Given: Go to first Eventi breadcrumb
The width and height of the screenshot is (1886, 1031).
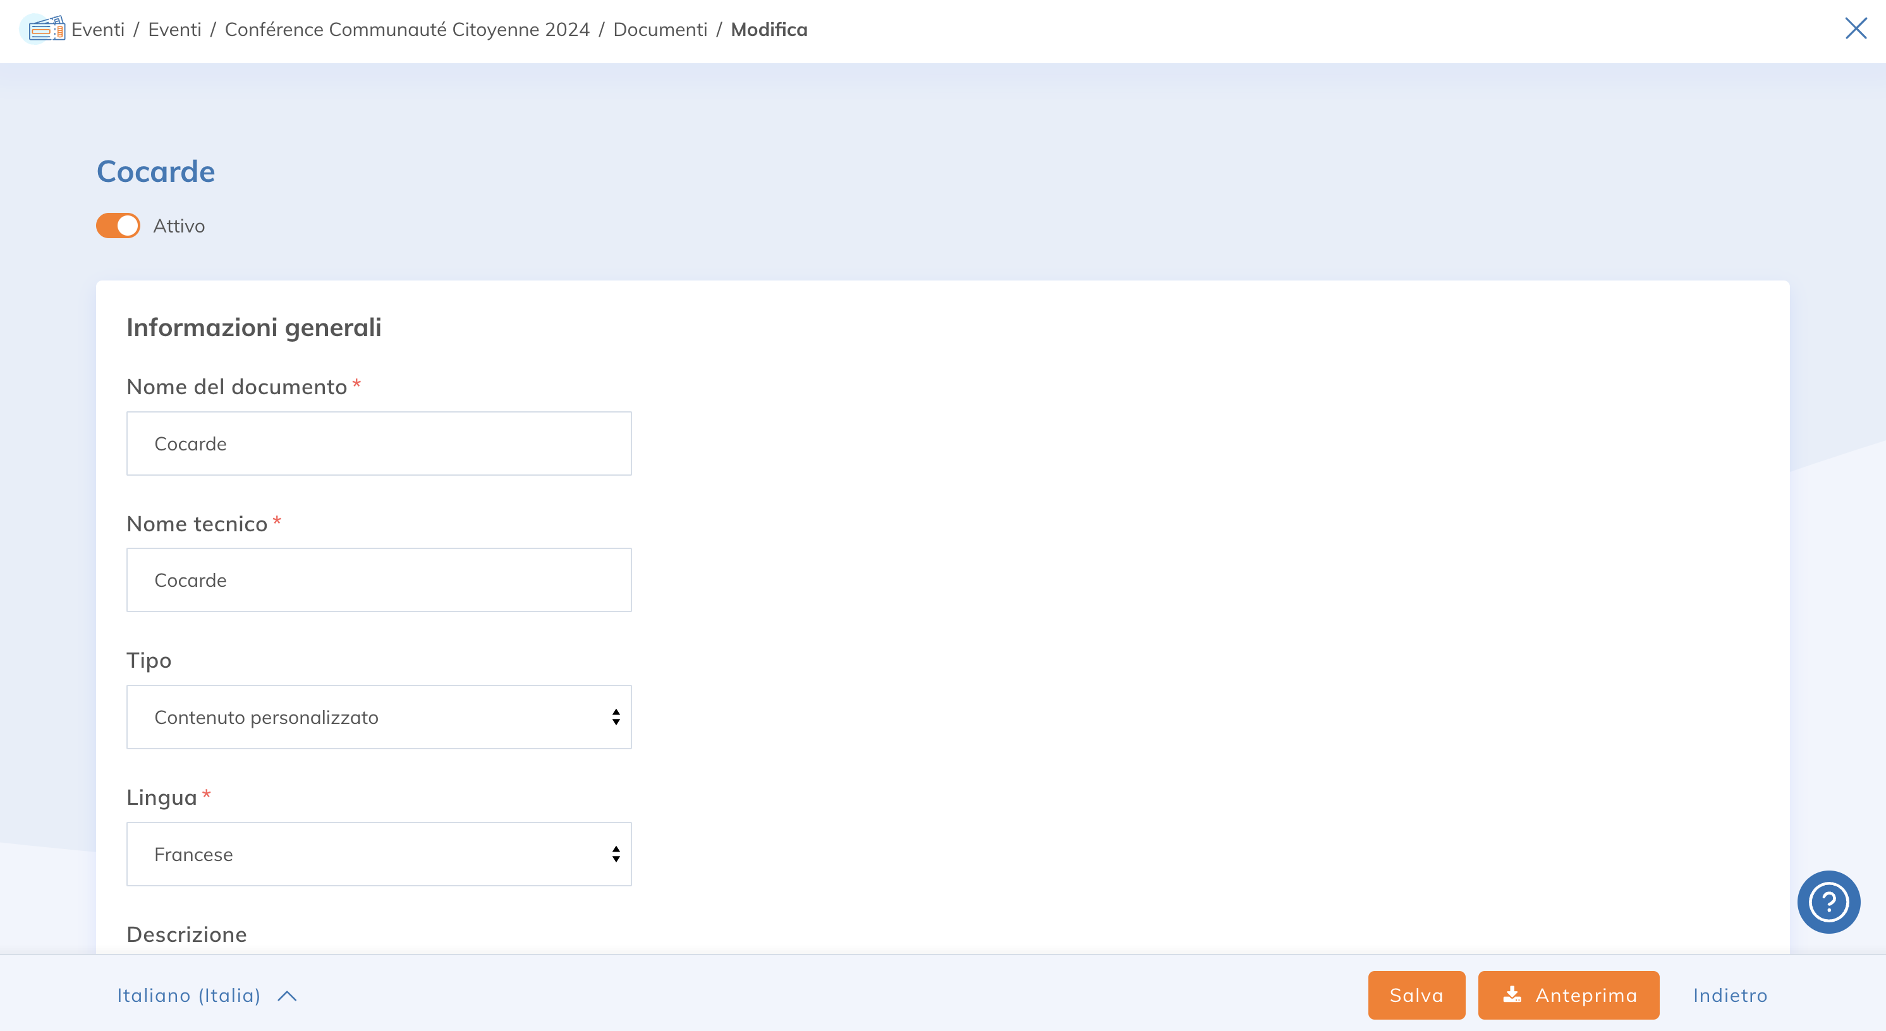Looking at the screenshot, I should coord(98,29).
